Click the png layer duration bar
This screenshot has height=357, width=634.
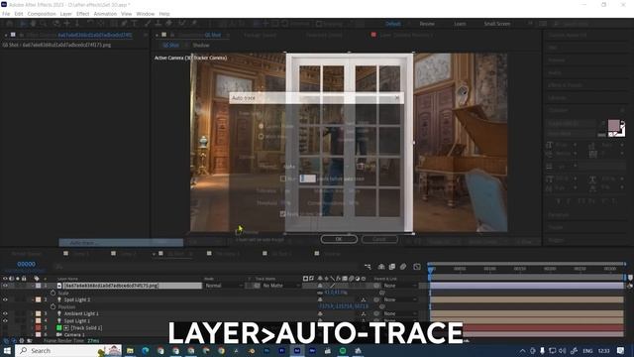point(526,286)
